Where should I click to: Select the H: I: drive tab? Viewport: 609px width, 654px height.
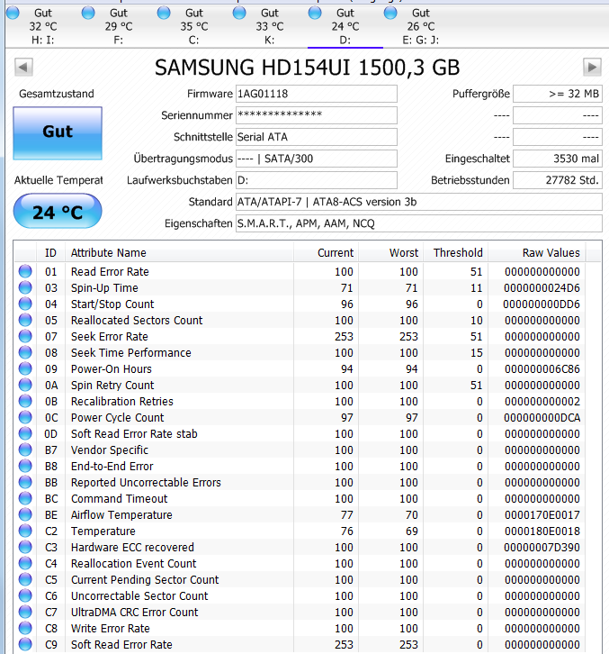tap(43, 26)
